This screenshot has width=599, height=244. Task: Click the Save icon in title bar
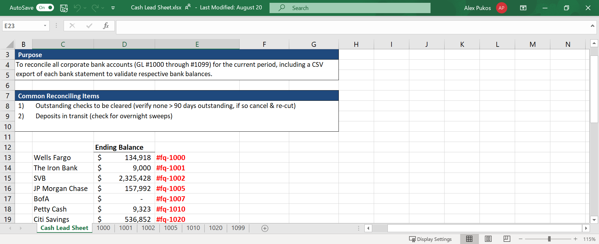click(x=64, y=8)
